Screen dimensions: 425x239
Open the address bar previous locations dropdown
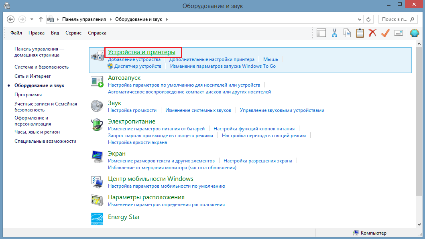point(359,19)
